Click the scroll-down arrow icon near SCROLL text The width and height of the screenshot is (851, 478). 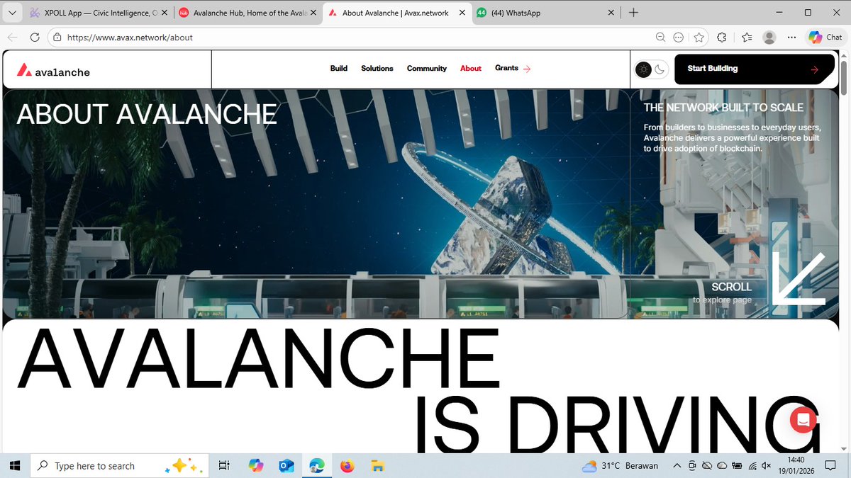(x=800, y=279)
